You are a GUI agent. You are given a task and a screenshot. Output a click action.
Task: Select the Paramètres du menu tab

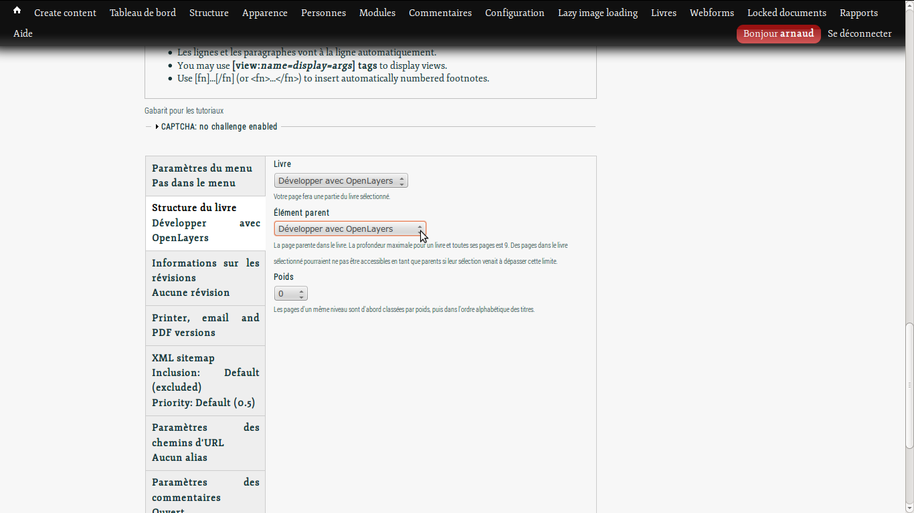tap(205, 176)
